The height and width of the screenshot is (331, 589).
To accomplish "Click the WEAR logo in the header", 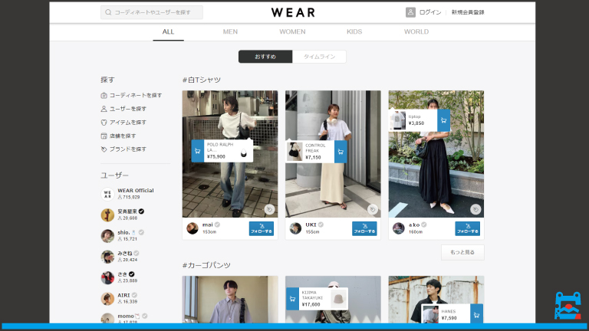I will [293, 12].
